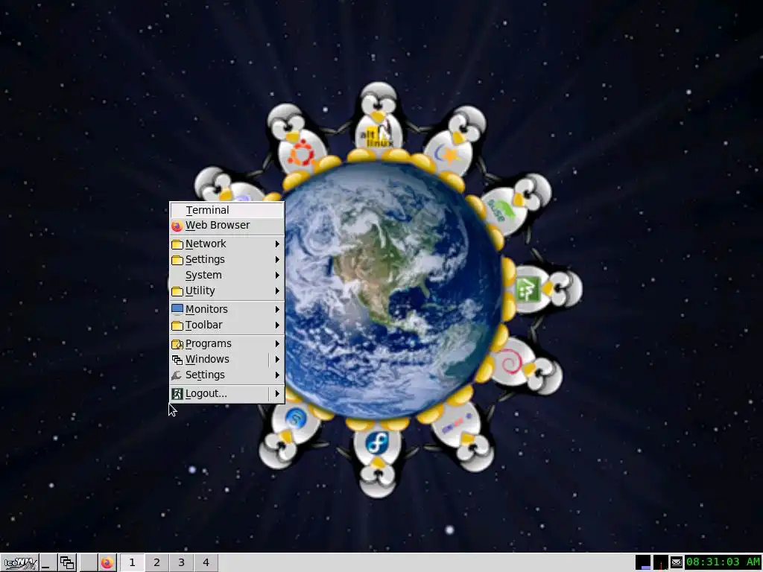Expand the Programs submenu arrow
This screenshot has height=572, width=763.
point(277,344)
